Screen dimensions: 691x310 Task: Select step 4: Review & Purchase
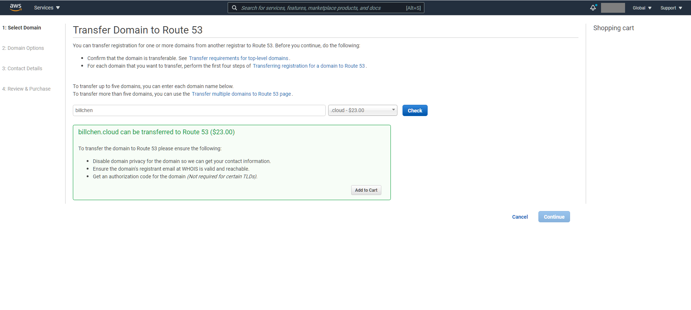[x=26, y=89]
